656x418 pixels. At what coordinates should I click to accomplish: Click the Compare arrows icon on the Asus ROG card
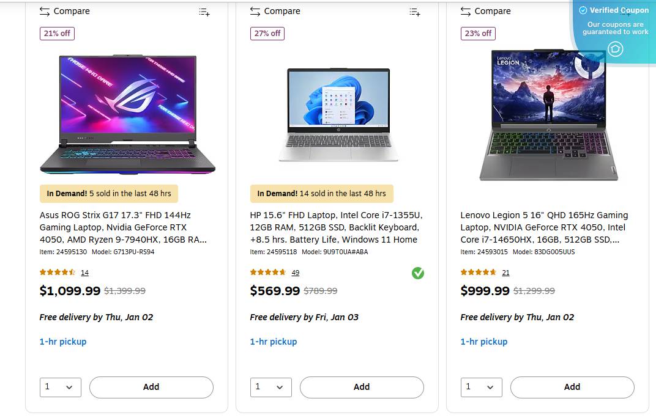[x=44, y=11]
